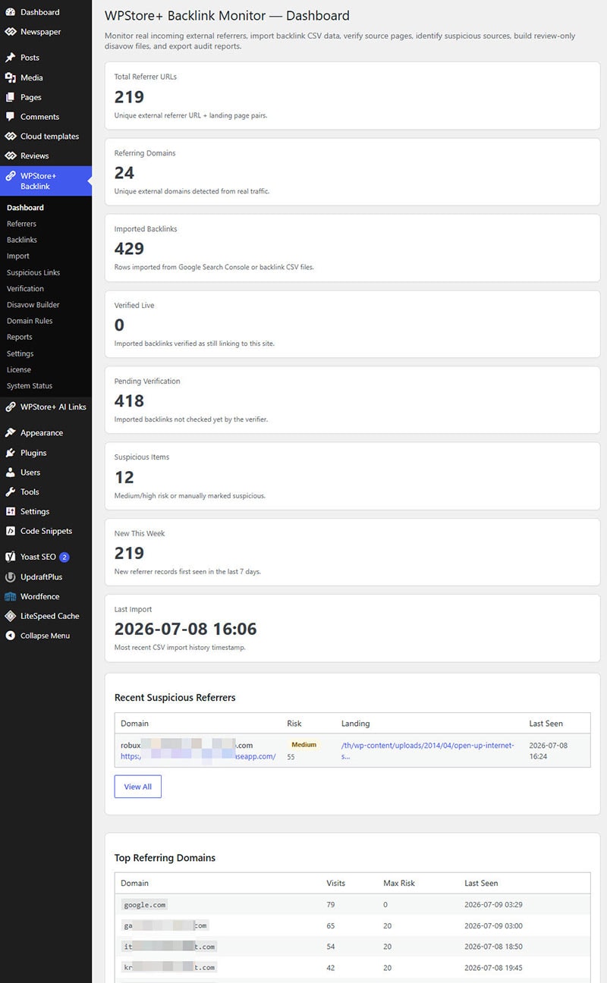Click google.com in Top Referring Domains
Screen dimensions: 607x983
[x=144, y=904]
